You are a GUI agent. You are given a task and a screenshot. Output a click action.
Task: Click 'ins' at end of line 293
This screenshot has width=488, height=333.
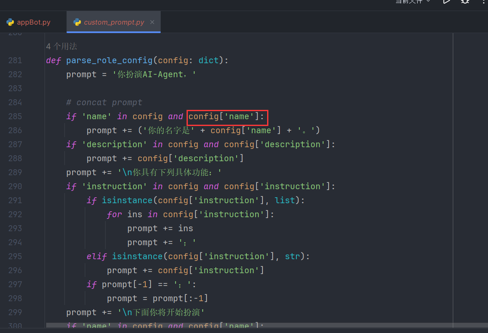click(x=185, y=228)
